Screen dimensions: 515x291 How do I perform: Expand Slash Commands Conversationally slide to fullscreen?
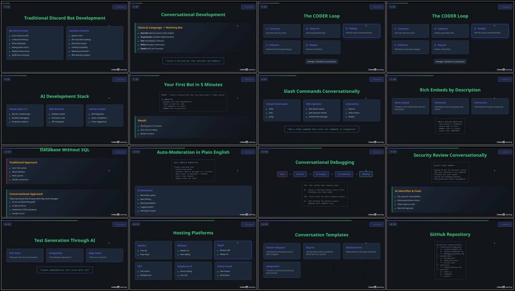(377, 79)
